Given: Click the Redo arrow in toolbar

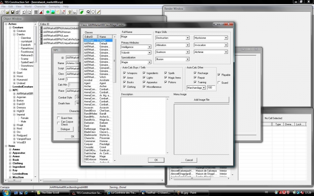Looking at the screenshot, I should 29,12.
